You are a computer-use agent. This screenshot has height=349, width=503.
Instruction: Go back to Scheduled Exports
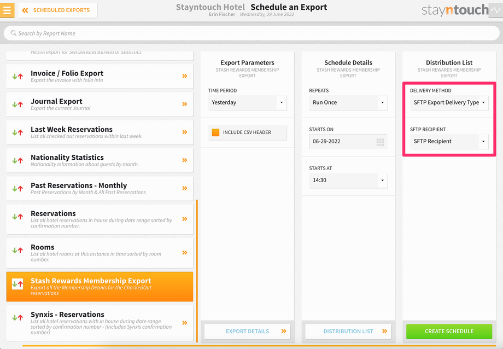(58, 10)
